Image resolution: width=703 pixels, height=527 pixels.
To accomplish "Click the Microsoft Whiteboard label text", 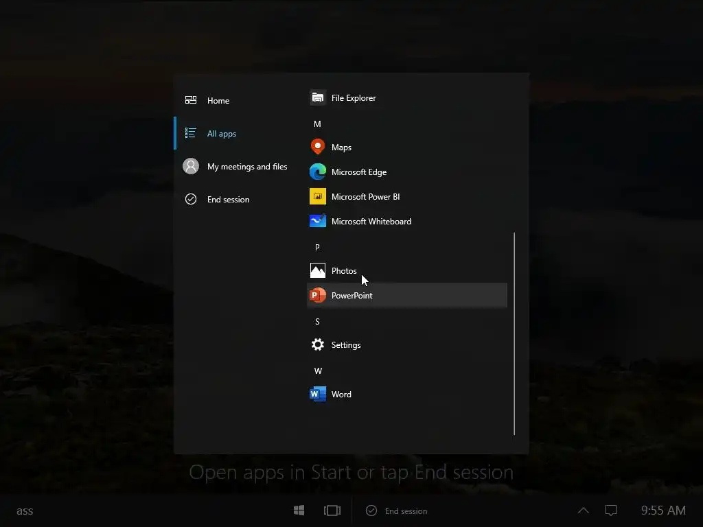I will pyautogui.click(x=371, y=222).
